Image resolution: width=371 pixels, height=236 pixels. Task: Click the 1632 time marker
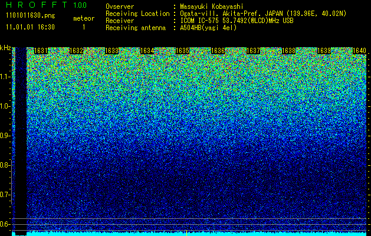pos(77,51)
